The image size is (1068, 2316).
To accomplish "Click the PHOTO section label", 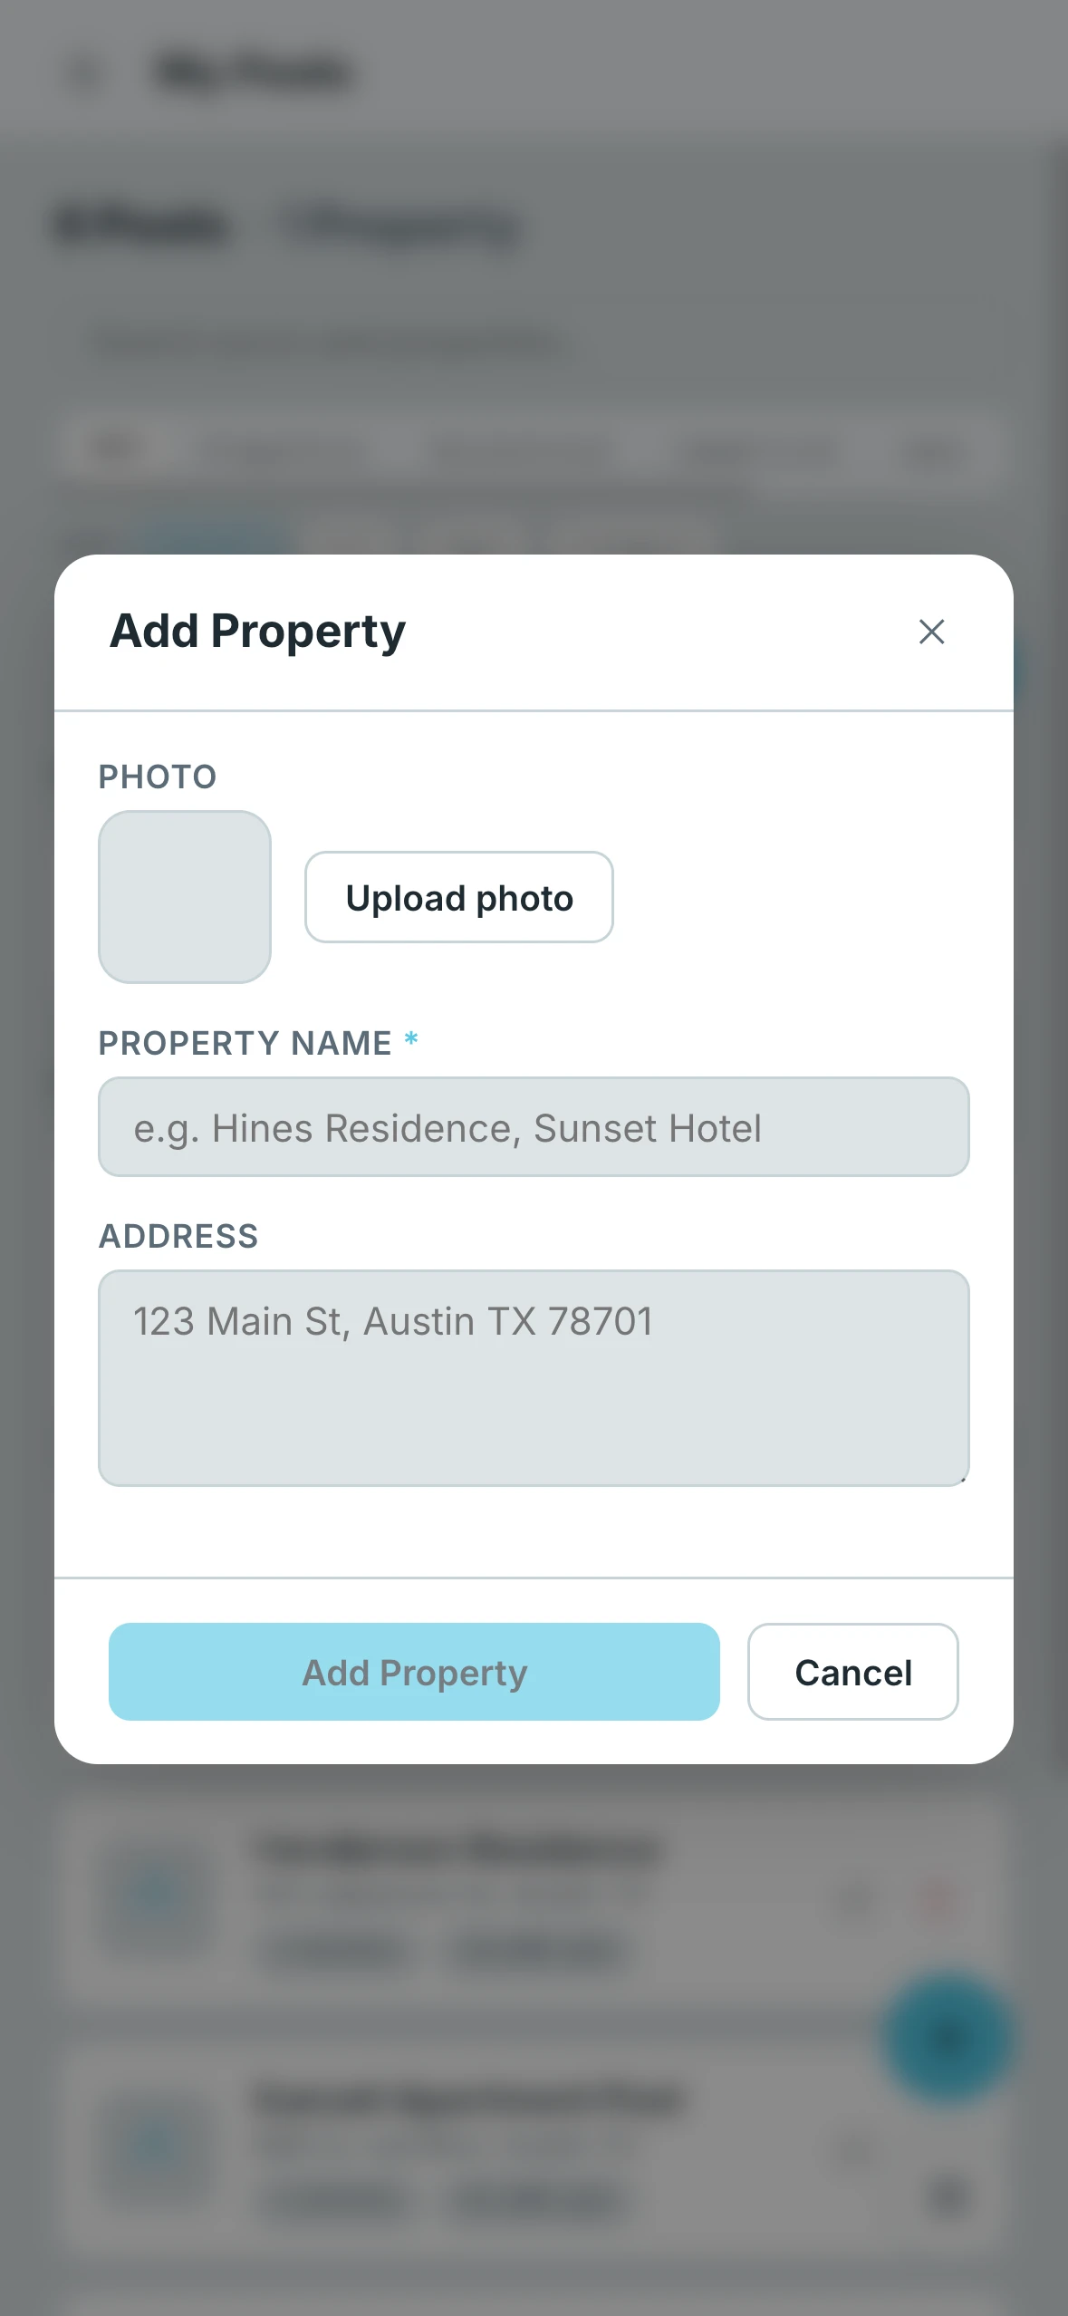I will 158,777.
